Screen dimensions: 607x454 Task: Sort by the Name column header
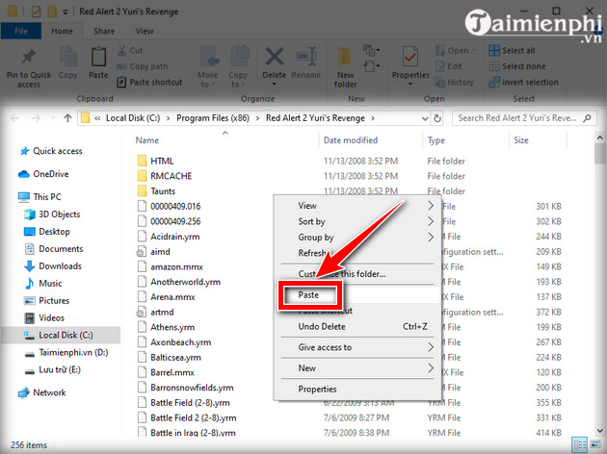(x=147, y=140)
